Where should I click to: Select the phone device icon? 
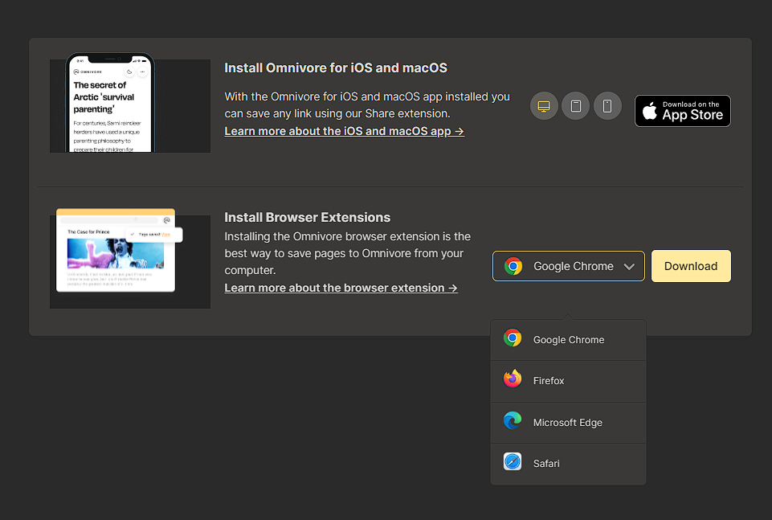[x=607, y=106]
